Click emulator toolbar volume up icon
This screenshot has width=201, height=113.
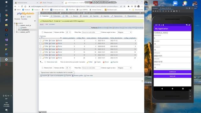click(155, 11)
